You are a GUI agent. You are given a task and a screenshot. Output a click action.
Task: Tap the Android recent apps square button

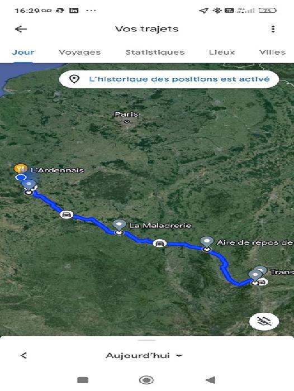coord(83,380)
